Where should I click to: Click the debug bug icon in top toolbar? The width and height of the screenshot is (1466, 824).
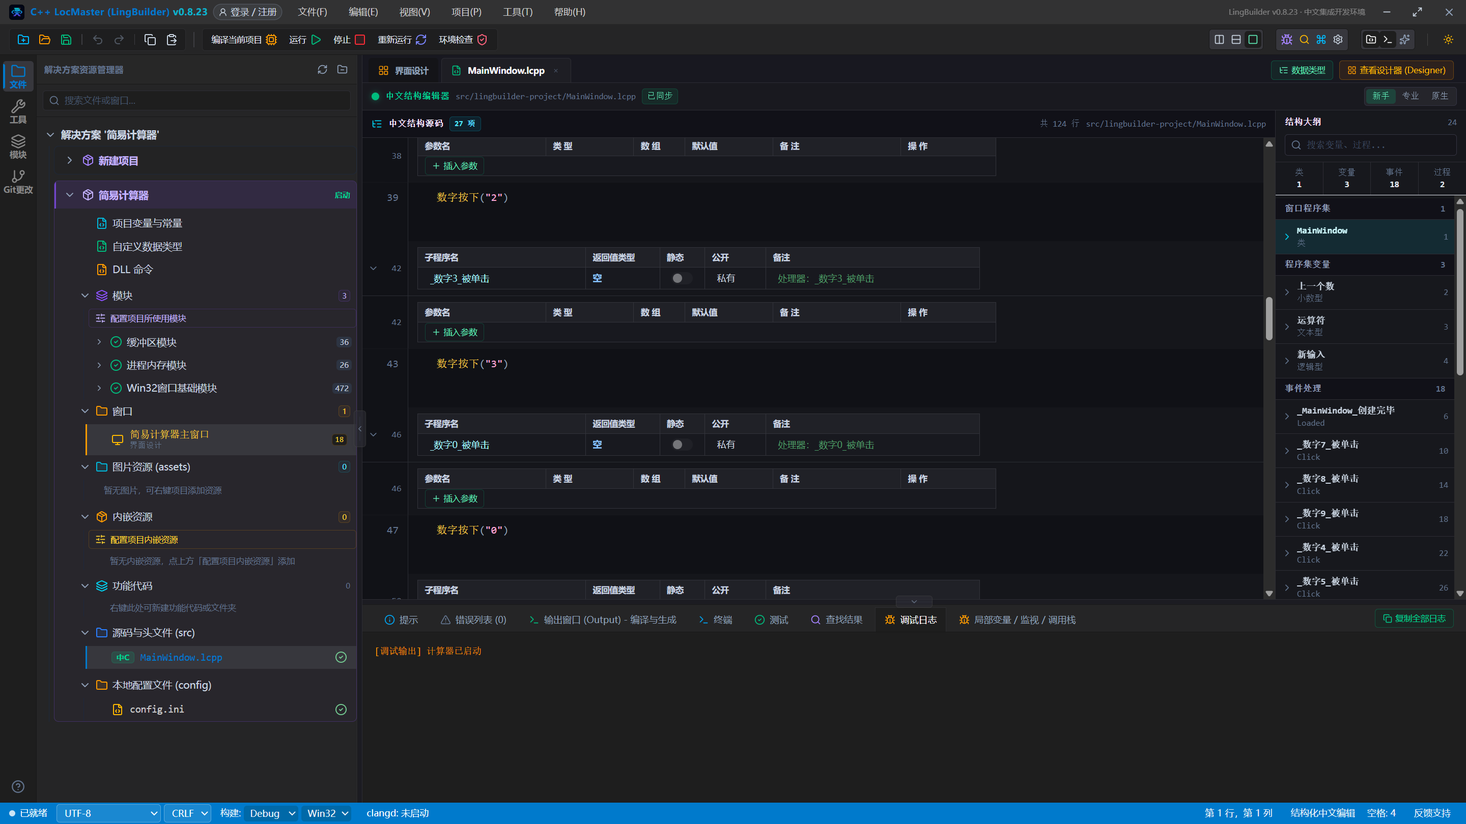1287,40
